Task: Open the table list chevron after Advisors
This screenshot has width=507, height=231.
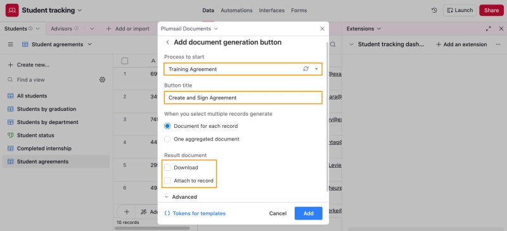Action: point(92,28)
